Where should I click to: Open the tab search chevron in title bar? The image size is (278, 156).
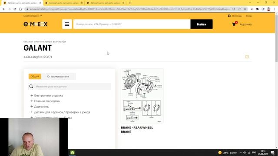(x=250, y=3)
